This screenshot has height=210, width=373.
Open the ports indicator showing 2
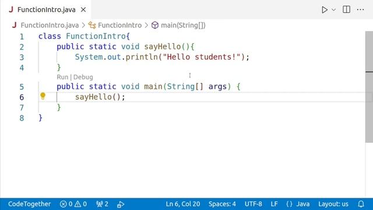tap(103, 204)
